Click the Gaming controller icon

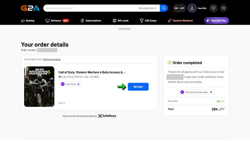[23, 21]
